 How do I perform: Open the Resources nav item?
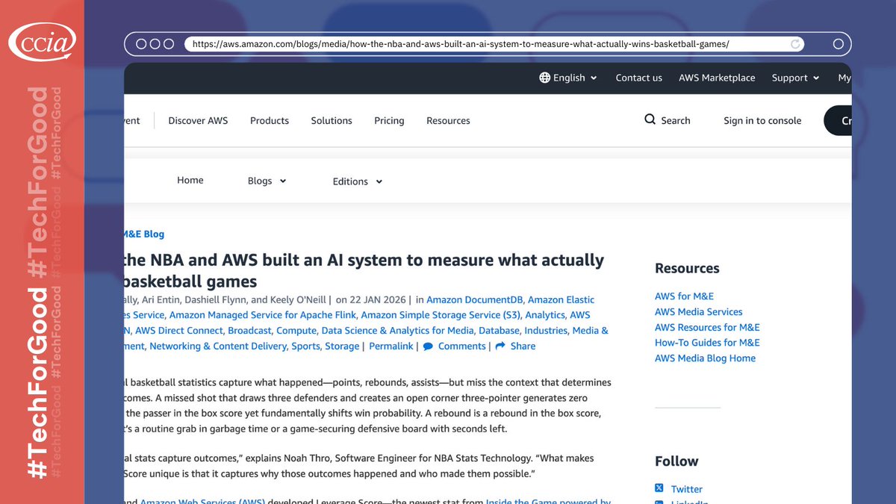pos(448,120)
